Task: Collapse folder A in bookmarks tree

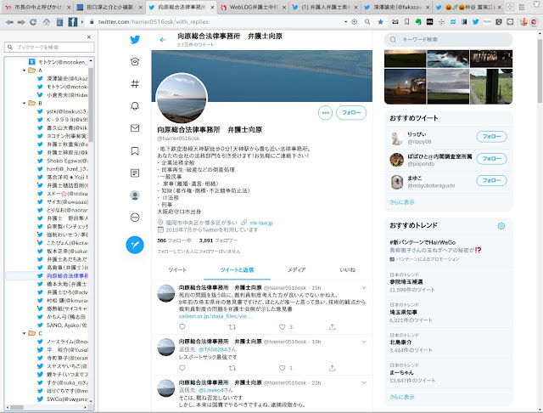Action: 25,71
